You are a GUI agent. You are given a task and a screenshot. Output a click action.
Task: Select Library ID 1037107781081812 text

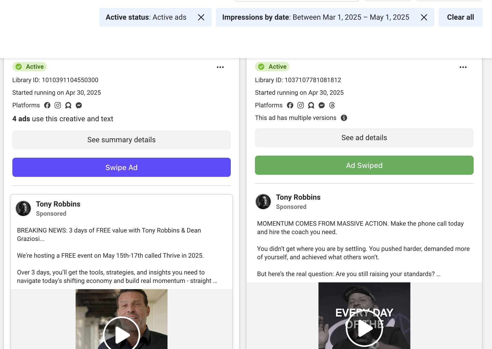click(298, 80)
